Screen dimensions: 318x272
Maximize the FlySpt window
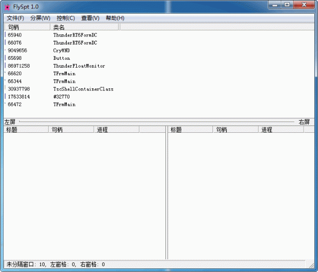[287, 5]
